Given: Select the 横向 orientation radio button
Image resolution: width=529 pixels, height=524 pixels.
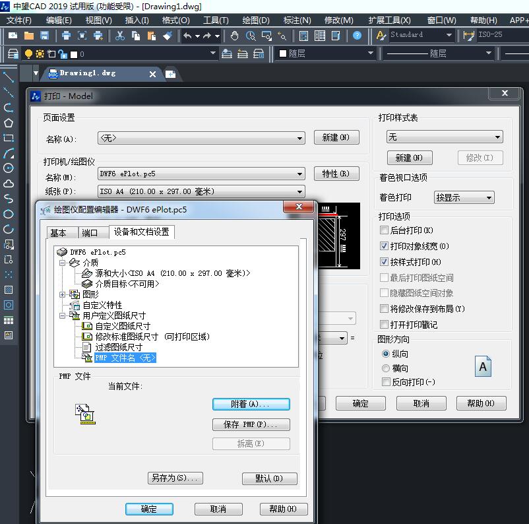Looking at the screenshot, I should pos(386,368).
